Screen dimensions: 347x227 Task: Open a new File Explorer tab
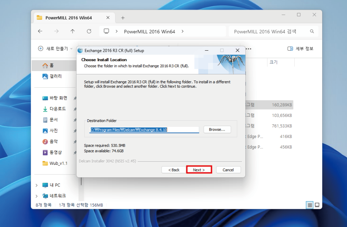123,18
